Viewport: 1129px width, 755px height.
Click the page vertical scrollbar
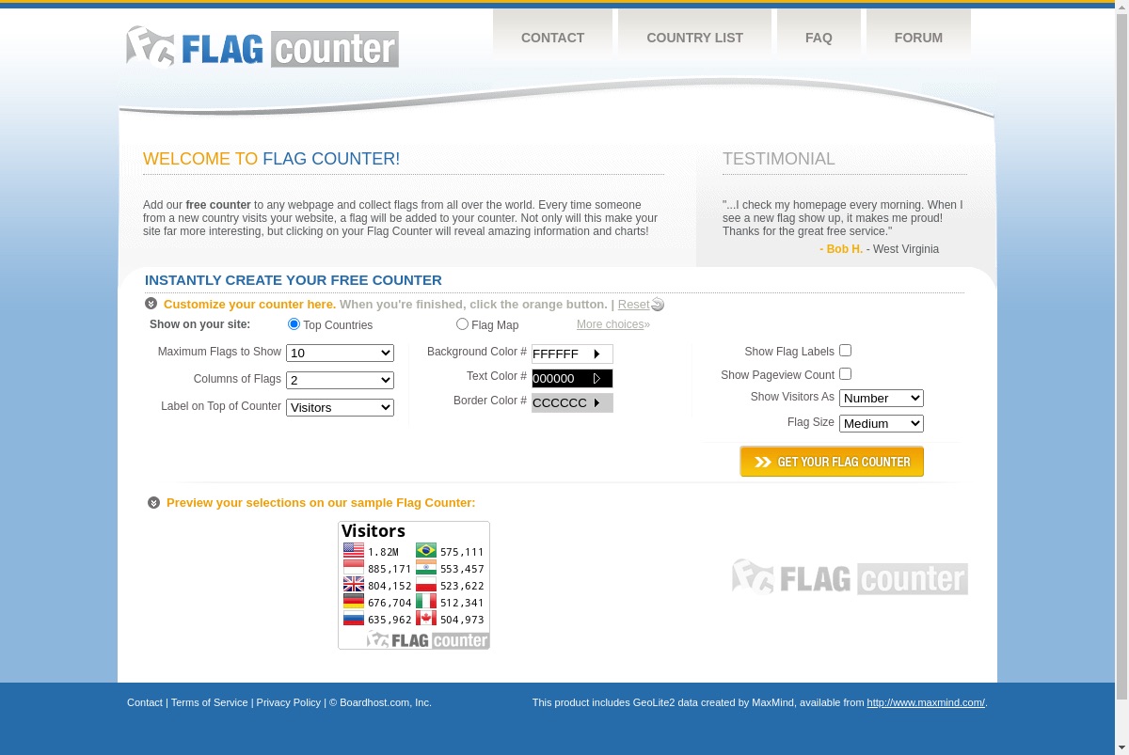(1121, 357)
